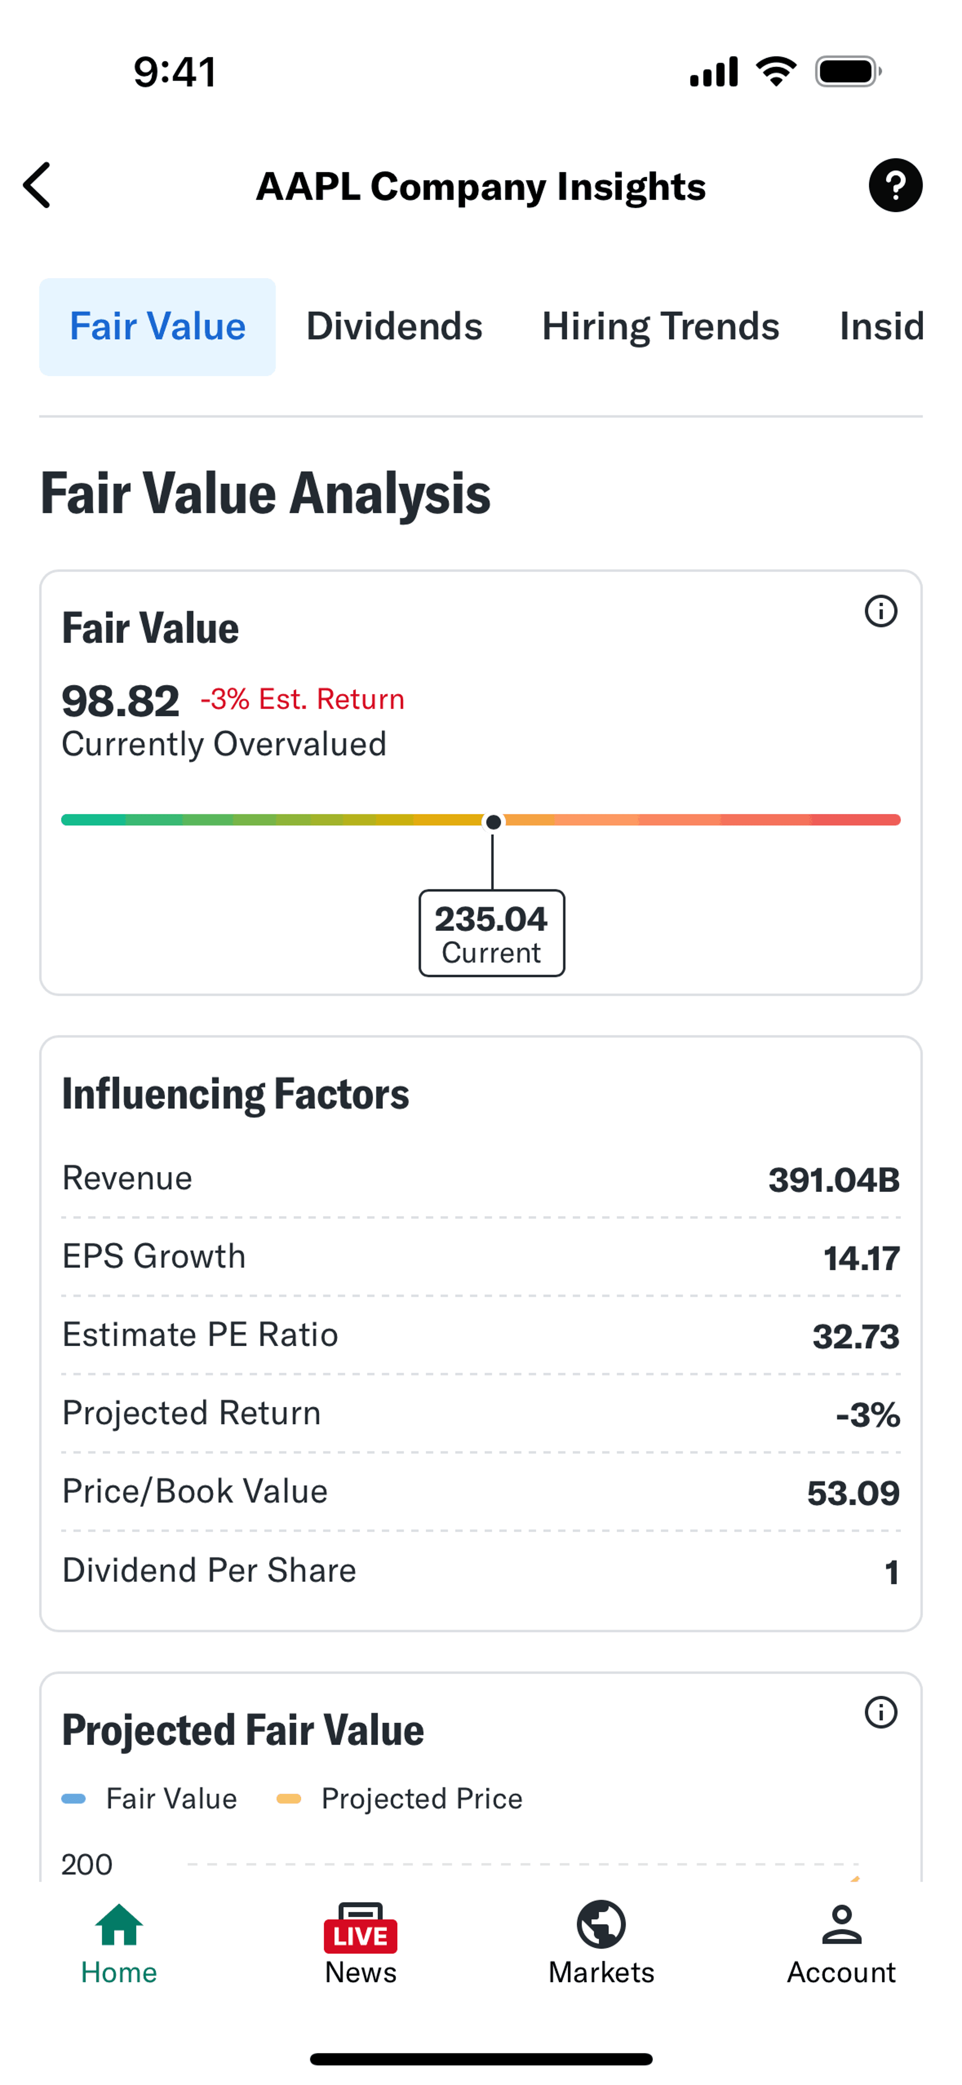
Task: Open info icon on Projected Fair Value card
Action: click(881, 1712)
